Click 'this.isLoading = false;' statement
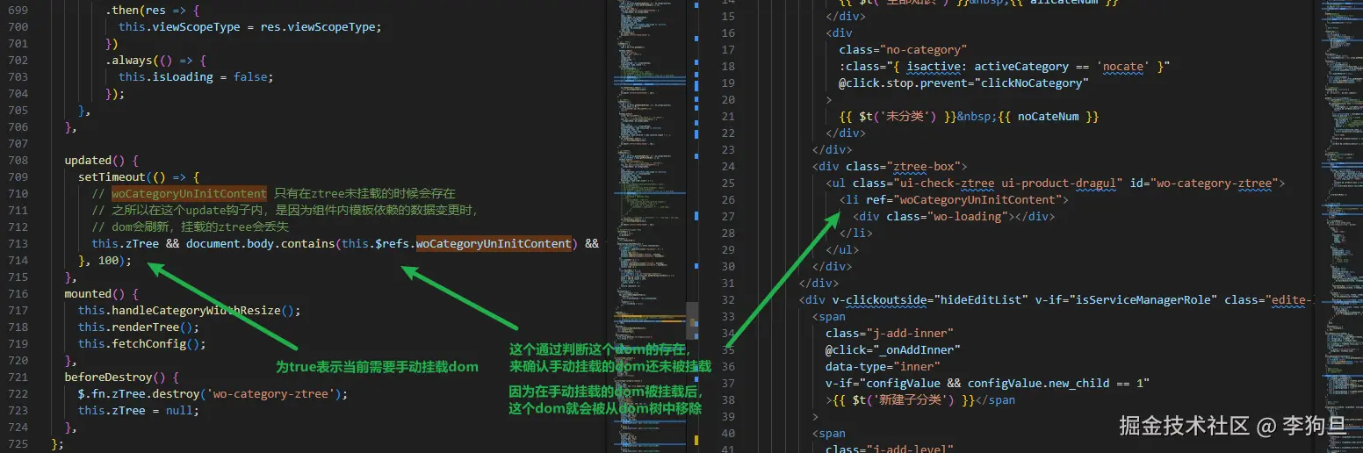 pos(196,77)
